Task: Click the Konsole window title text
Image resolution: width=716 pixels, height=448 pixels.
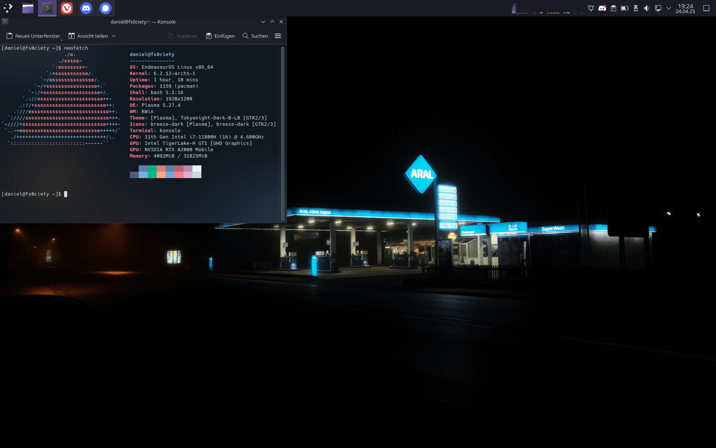Action: 143,22
